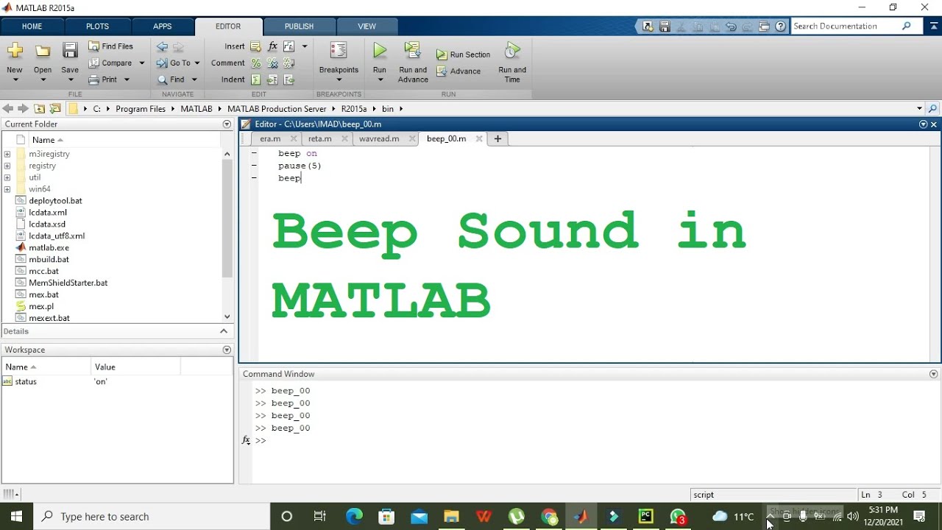Open Google Chrome from the taskbar
The image size is (942, 530).
point(549,516)
